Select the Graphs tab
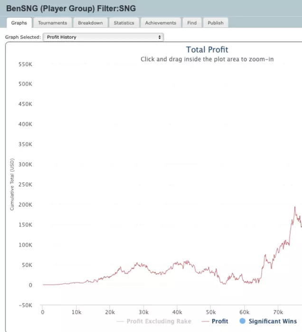The height and width of the screenshot is (332, 302). (19, 23)
